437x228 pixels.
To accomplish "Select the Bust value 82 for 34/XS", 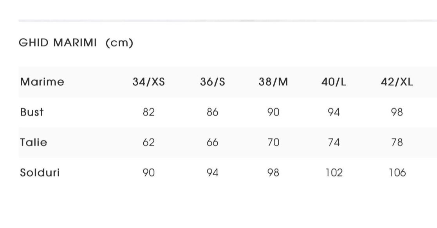I will (149, 113).
